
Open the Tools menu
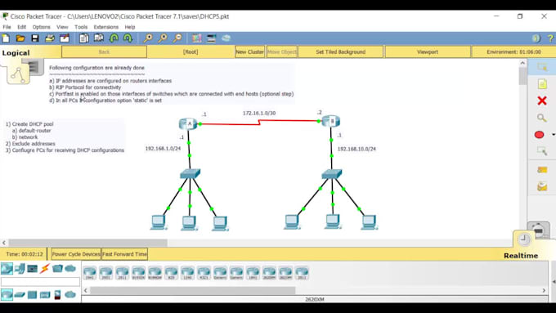81,27
